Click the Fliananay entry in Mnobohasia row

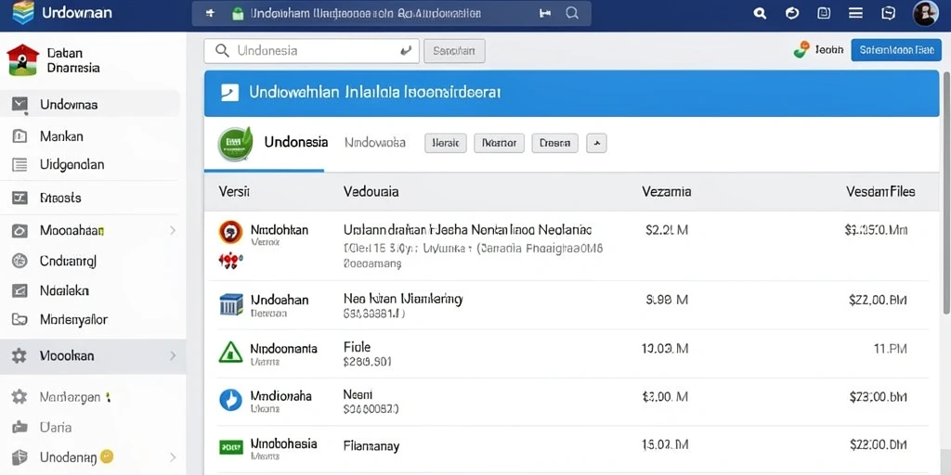pos(371,446)
